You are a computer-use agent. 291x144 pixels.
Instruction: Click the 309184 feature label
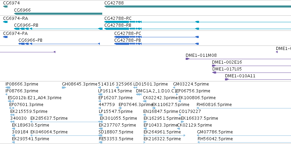(x=20, y=132)
